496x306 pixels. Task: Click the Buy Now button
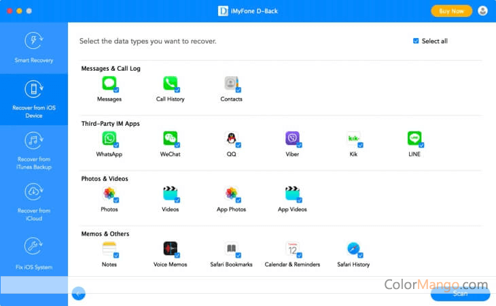click(451, 11)
